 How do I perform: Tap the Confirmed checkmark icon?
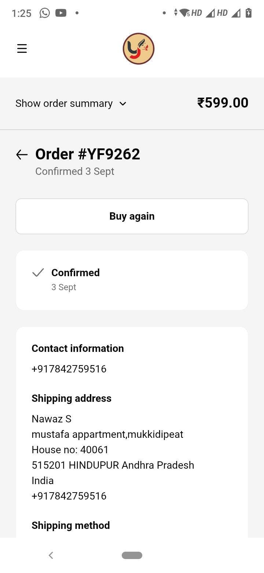tap(38, 273)
